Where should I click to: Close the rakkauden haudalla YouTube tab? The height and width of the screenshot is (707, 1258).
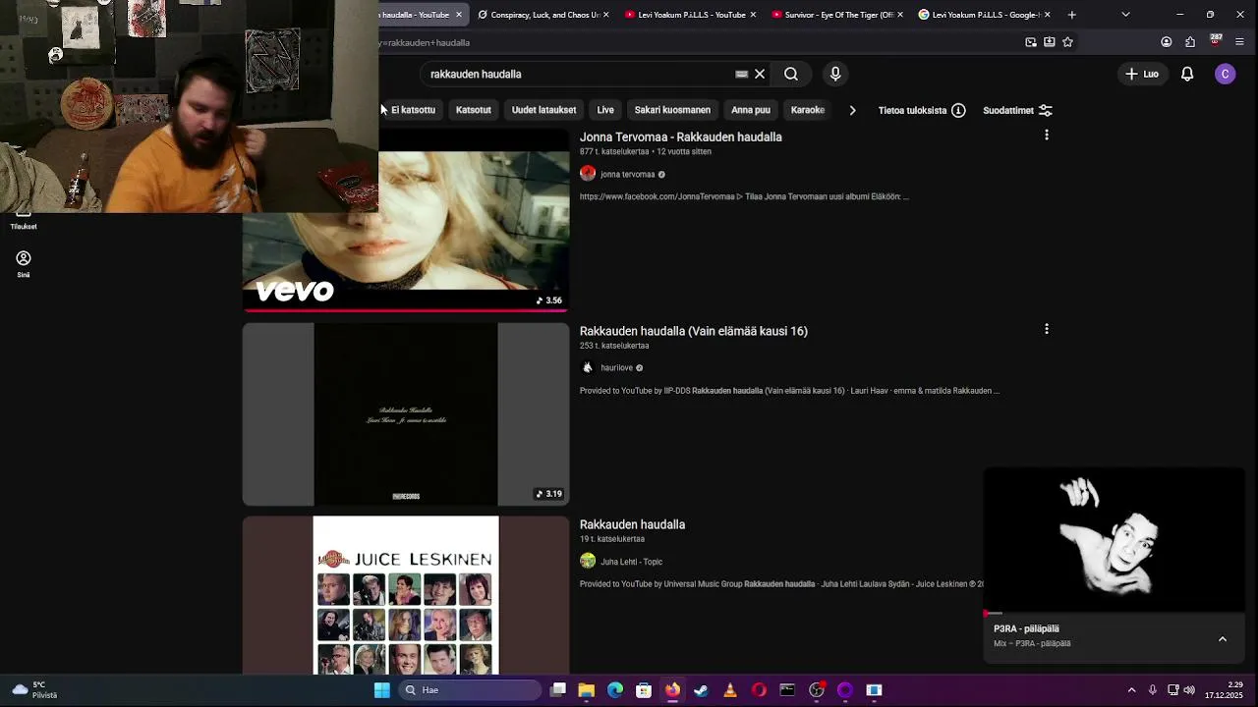(x=458, y=15)
